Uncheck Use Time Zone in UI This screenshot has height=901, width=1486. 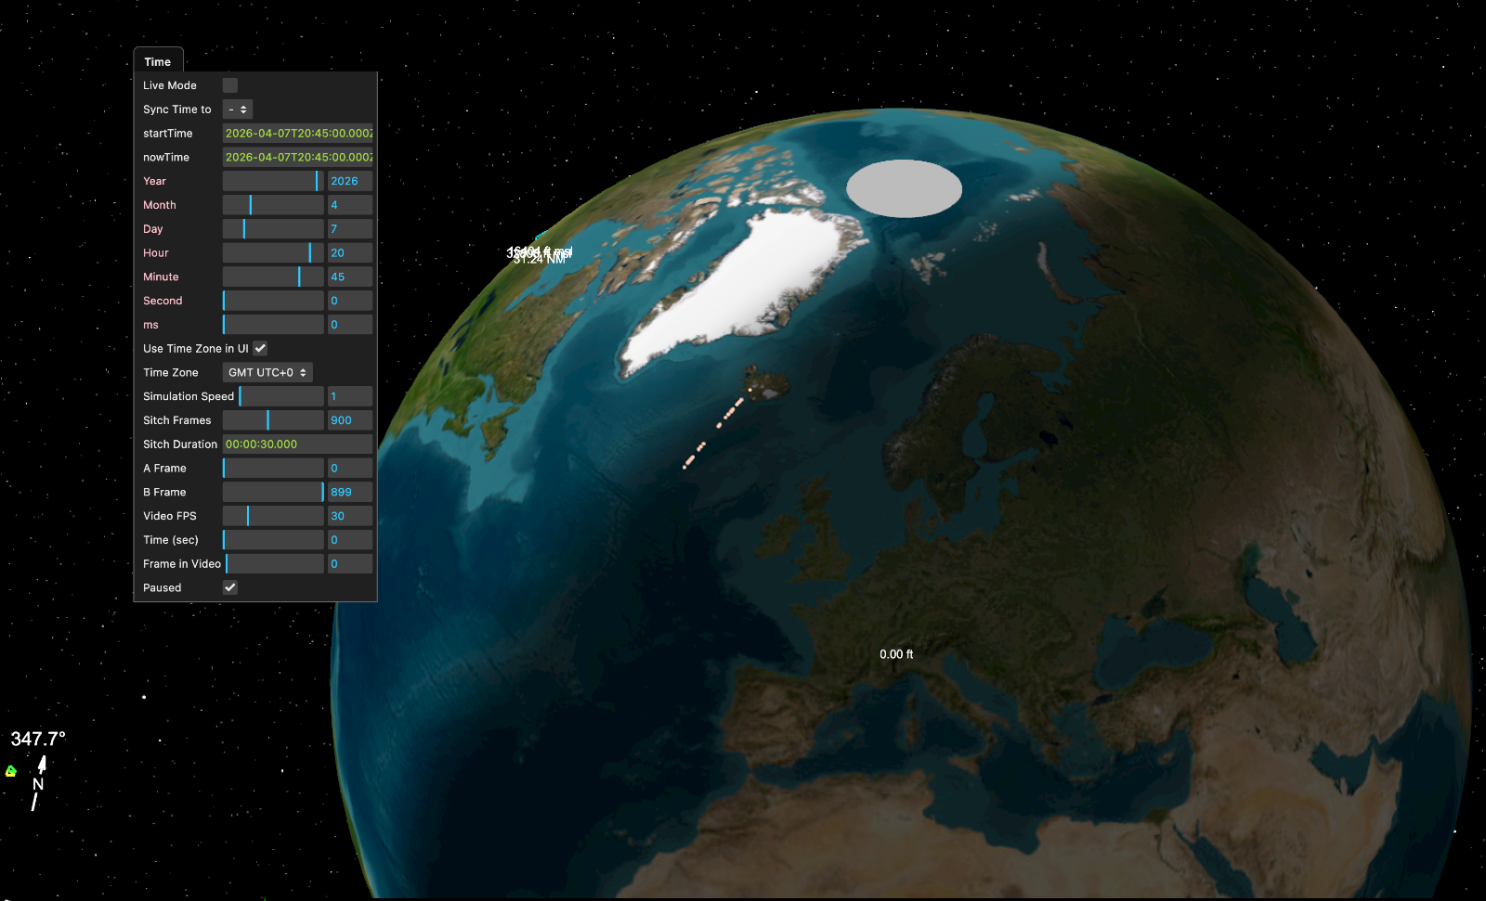click(x=260, y=348)
